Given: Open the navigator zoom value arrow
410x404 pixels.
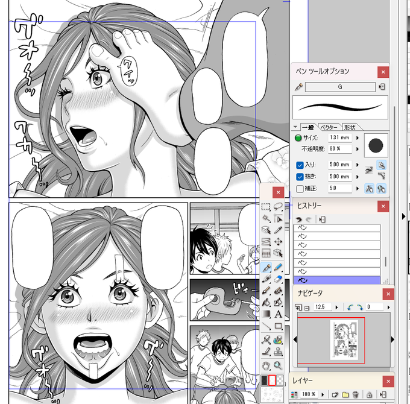Looking at the screenshot, I should 337,308.
